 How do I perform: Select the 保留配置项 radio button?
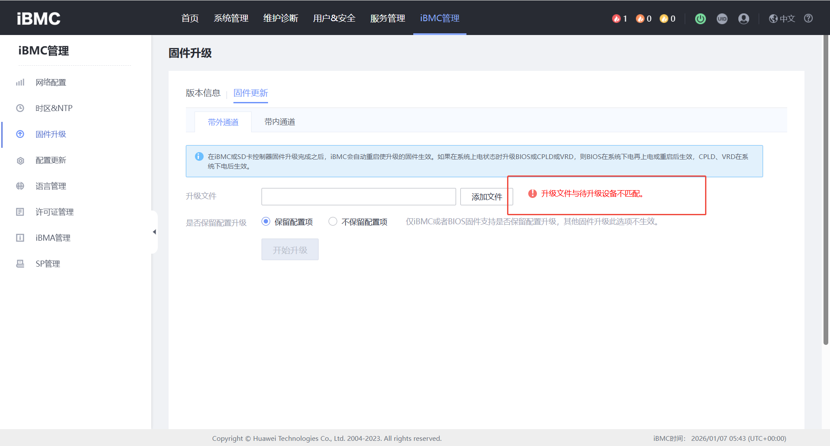pos(266,221)
